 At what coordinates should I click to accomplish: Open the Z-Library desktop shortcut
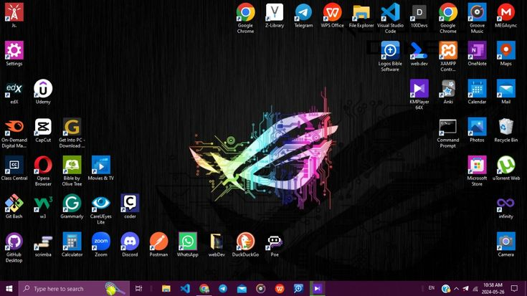(x=275, y=16)
